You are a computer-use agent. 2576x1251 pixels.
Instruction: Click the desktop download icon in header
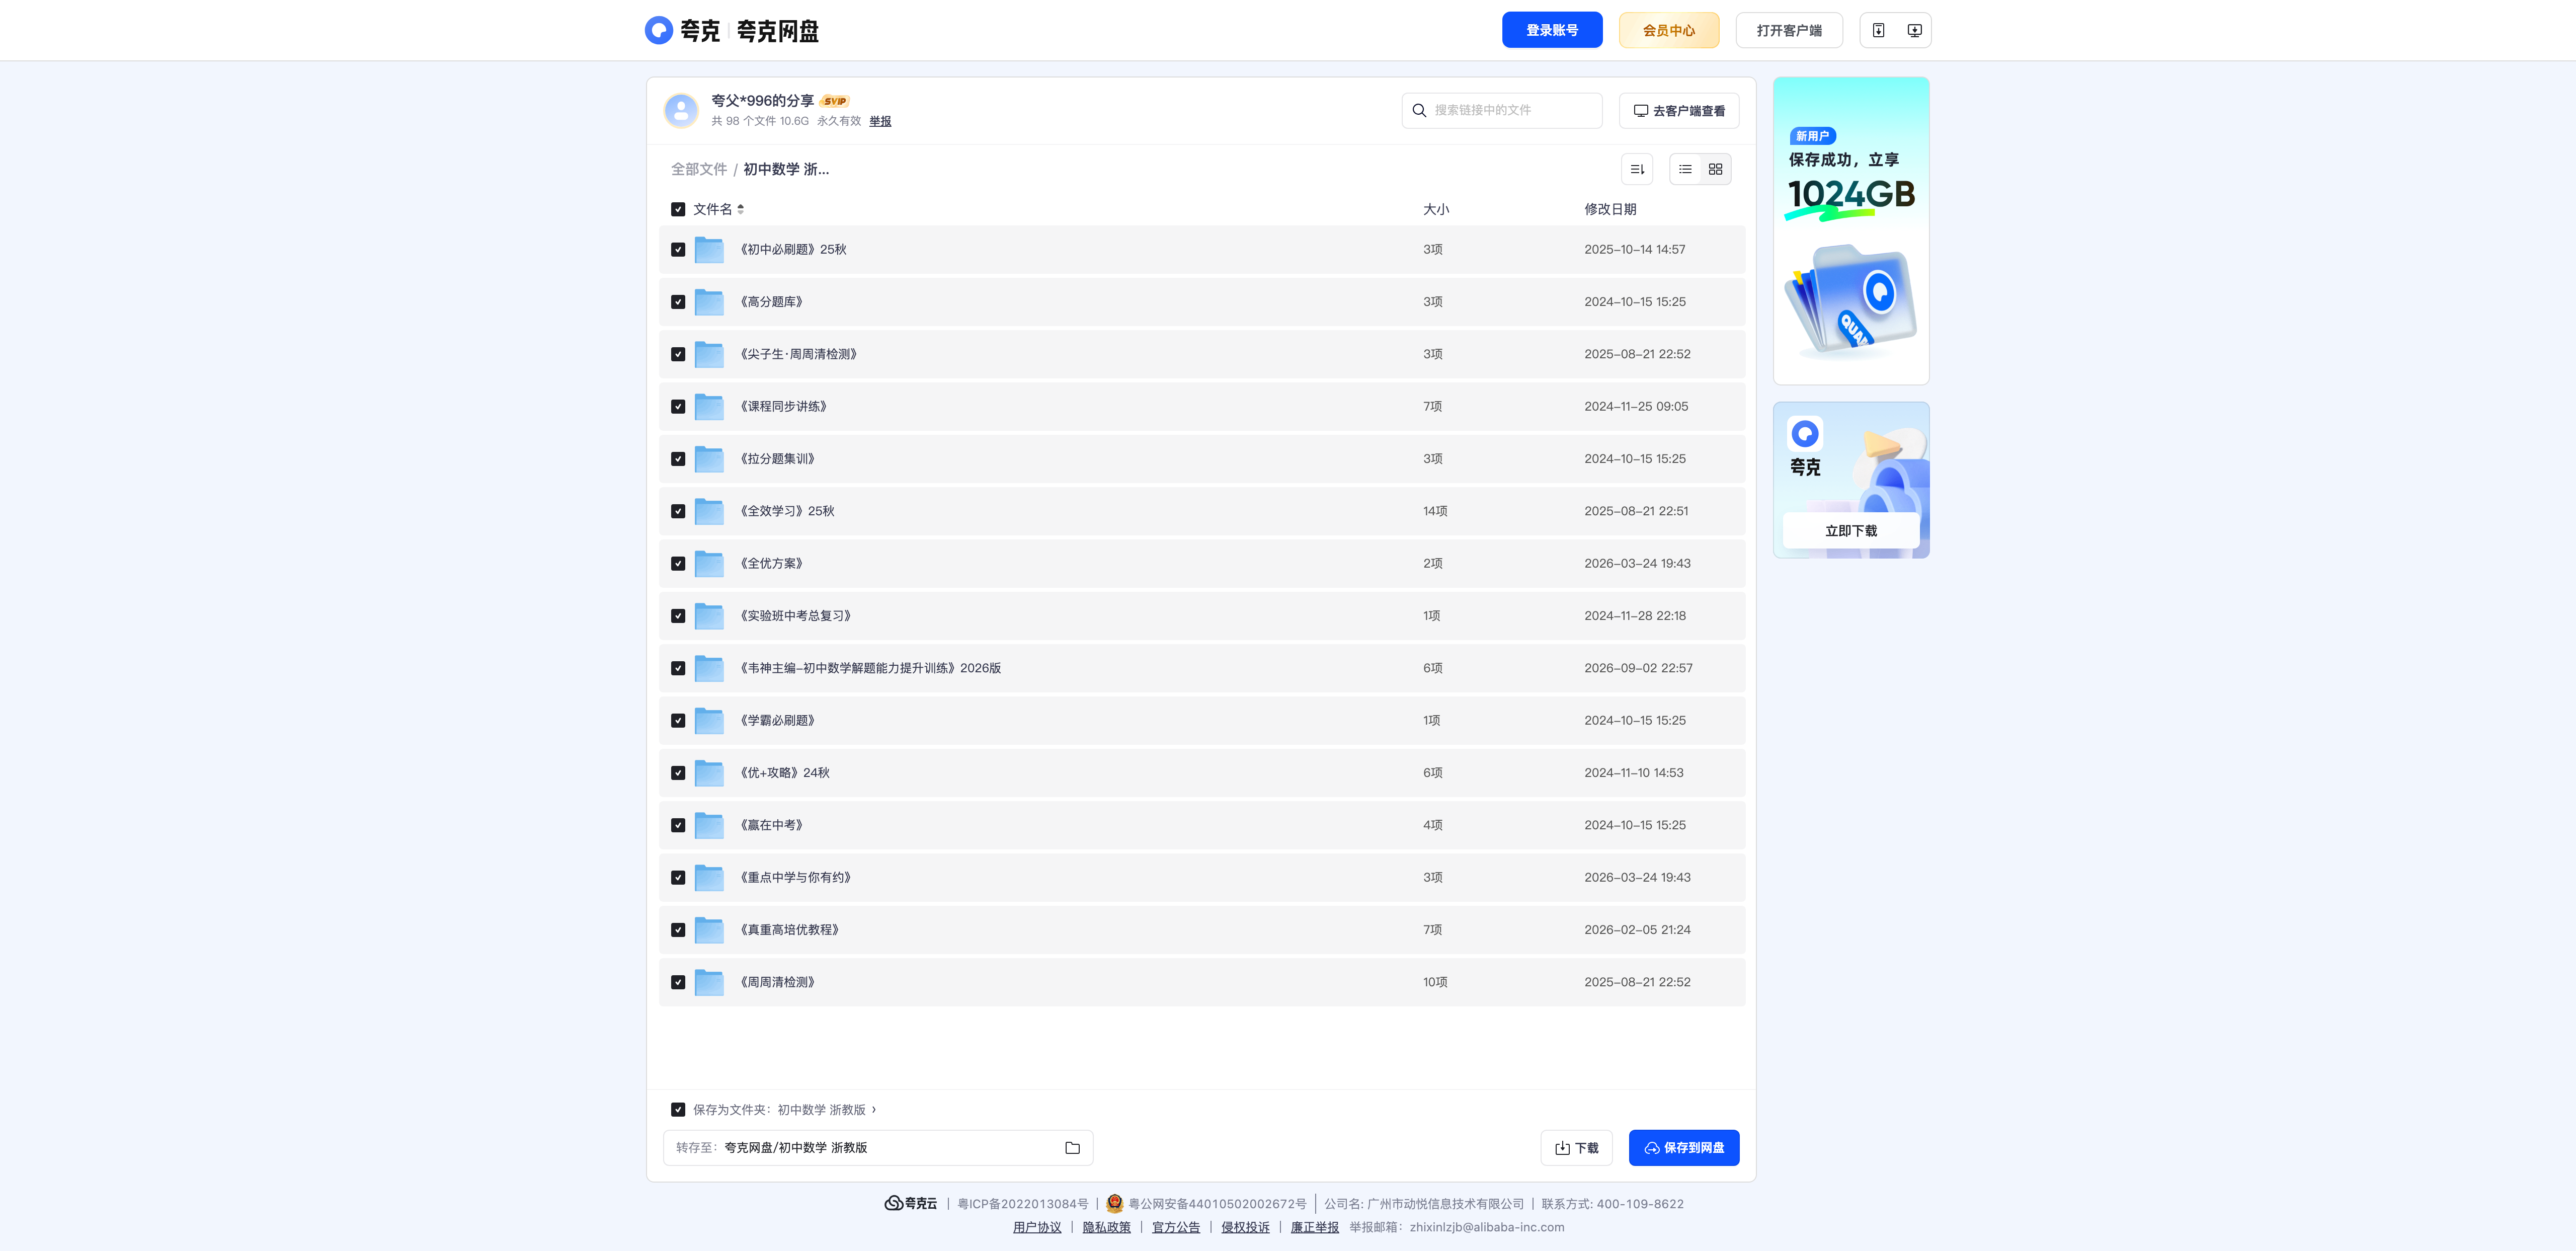tap(1914, 30)
